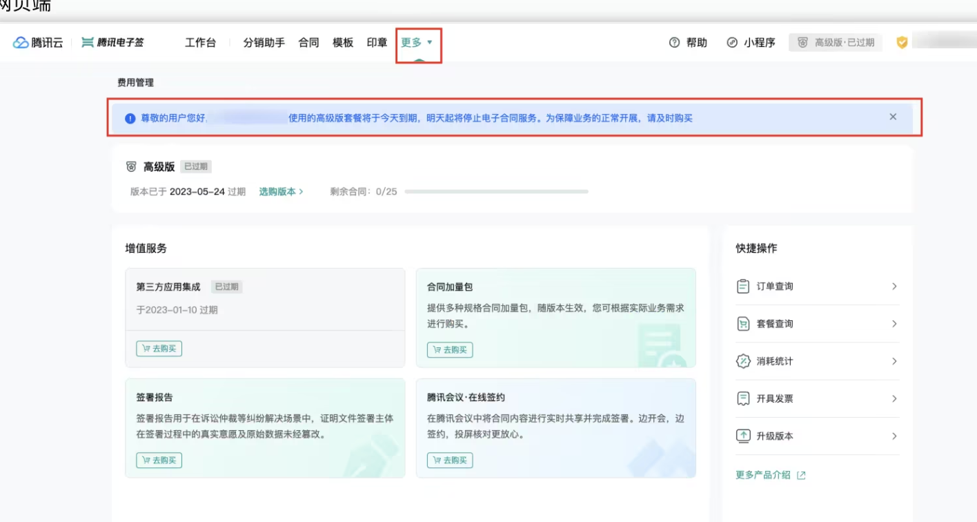Expand 订单查询 with its chevron

(x=894, y=287)
